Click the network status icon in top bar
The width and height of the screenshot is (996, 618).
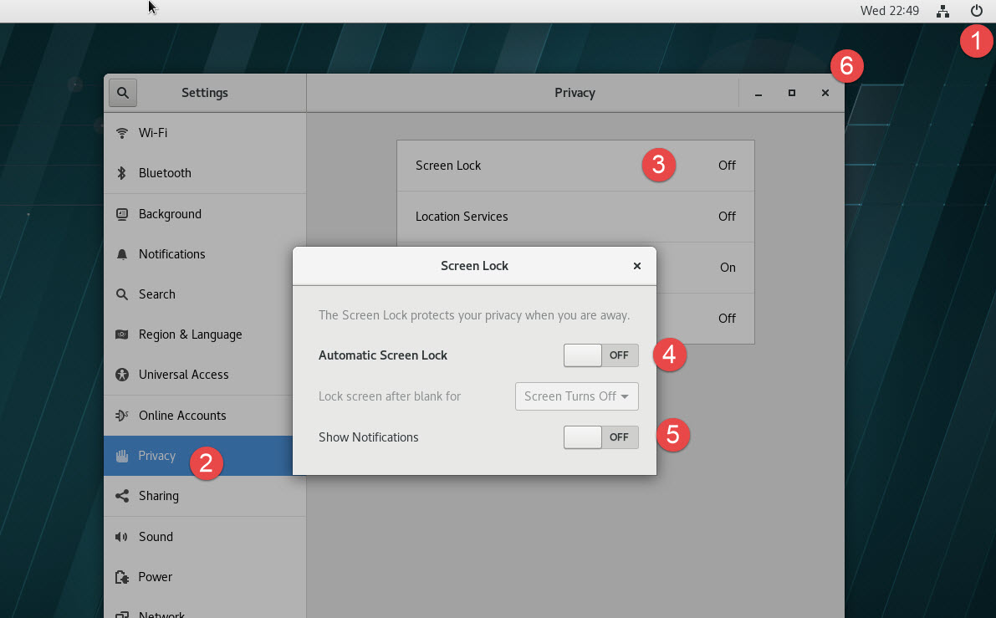coord(943,11)
